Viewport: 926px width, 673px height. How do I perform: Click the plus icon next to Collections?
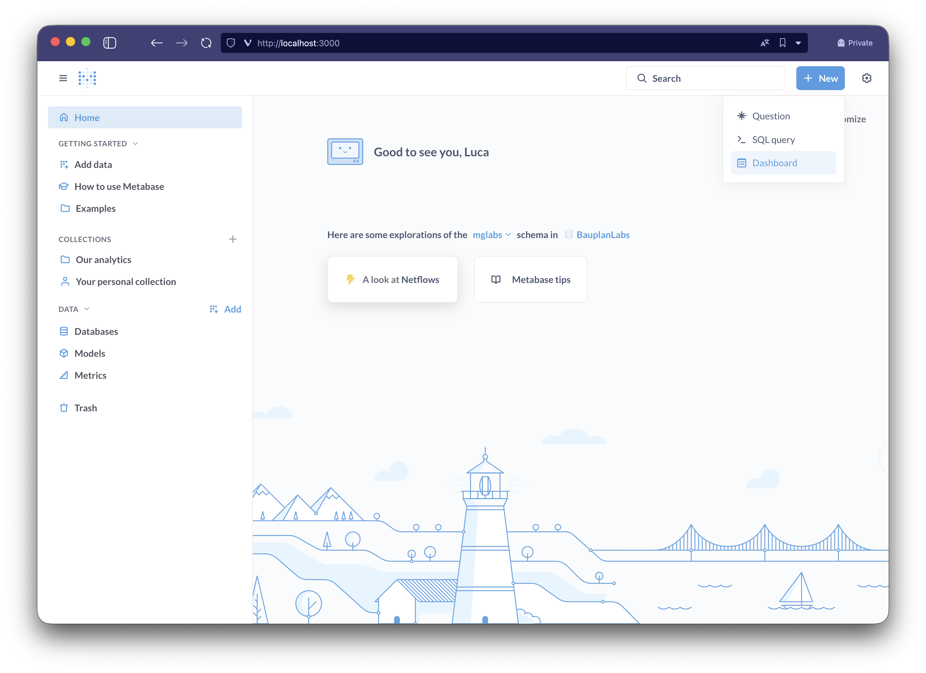(x=233, y=239)
